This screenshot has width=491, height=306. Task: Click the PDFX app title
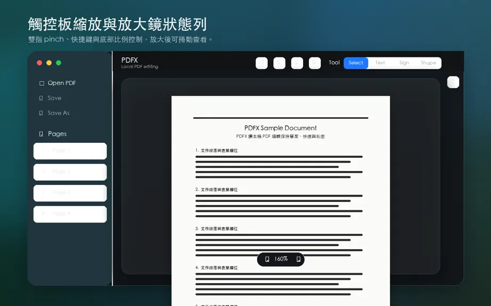pyautogui.click(x=129, y=60)
